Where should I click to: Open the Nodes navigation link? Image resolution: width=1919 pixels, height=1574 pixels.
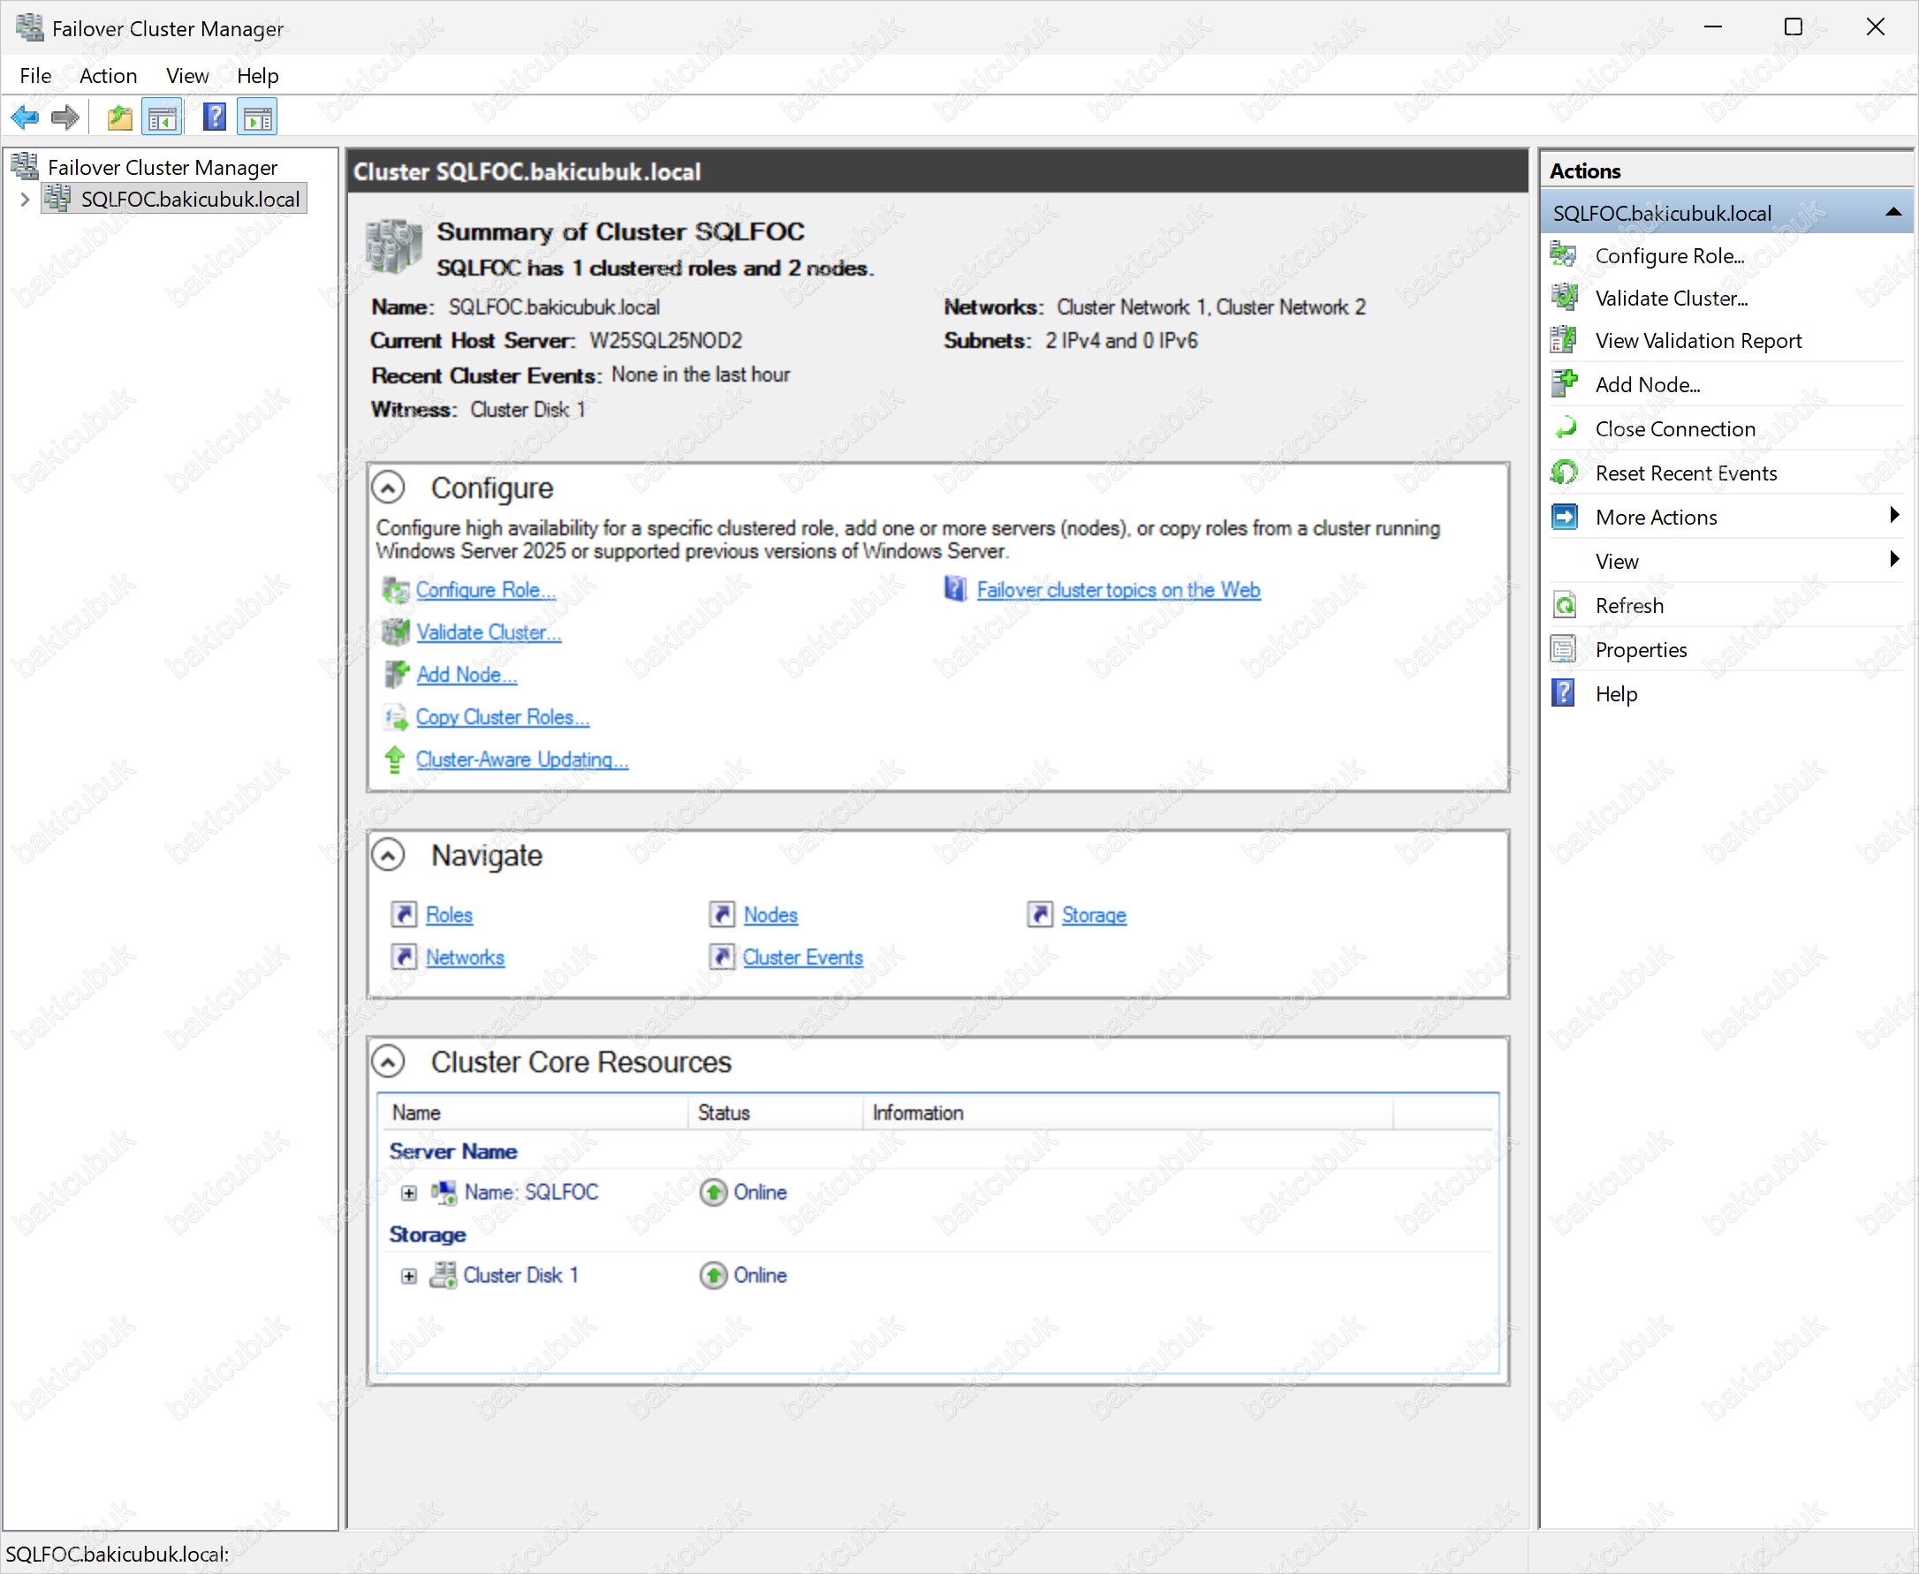(x=770, y=916)
